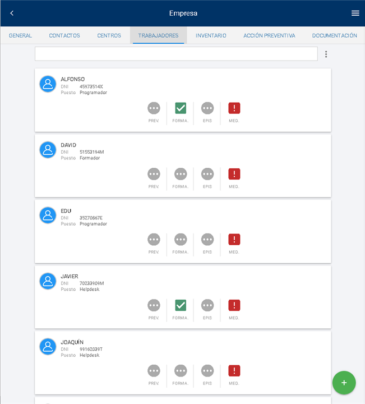Click the worker search input field

(176, 54)
